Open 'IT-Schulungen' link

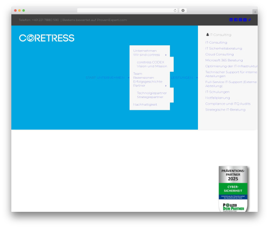coord(217,92)
